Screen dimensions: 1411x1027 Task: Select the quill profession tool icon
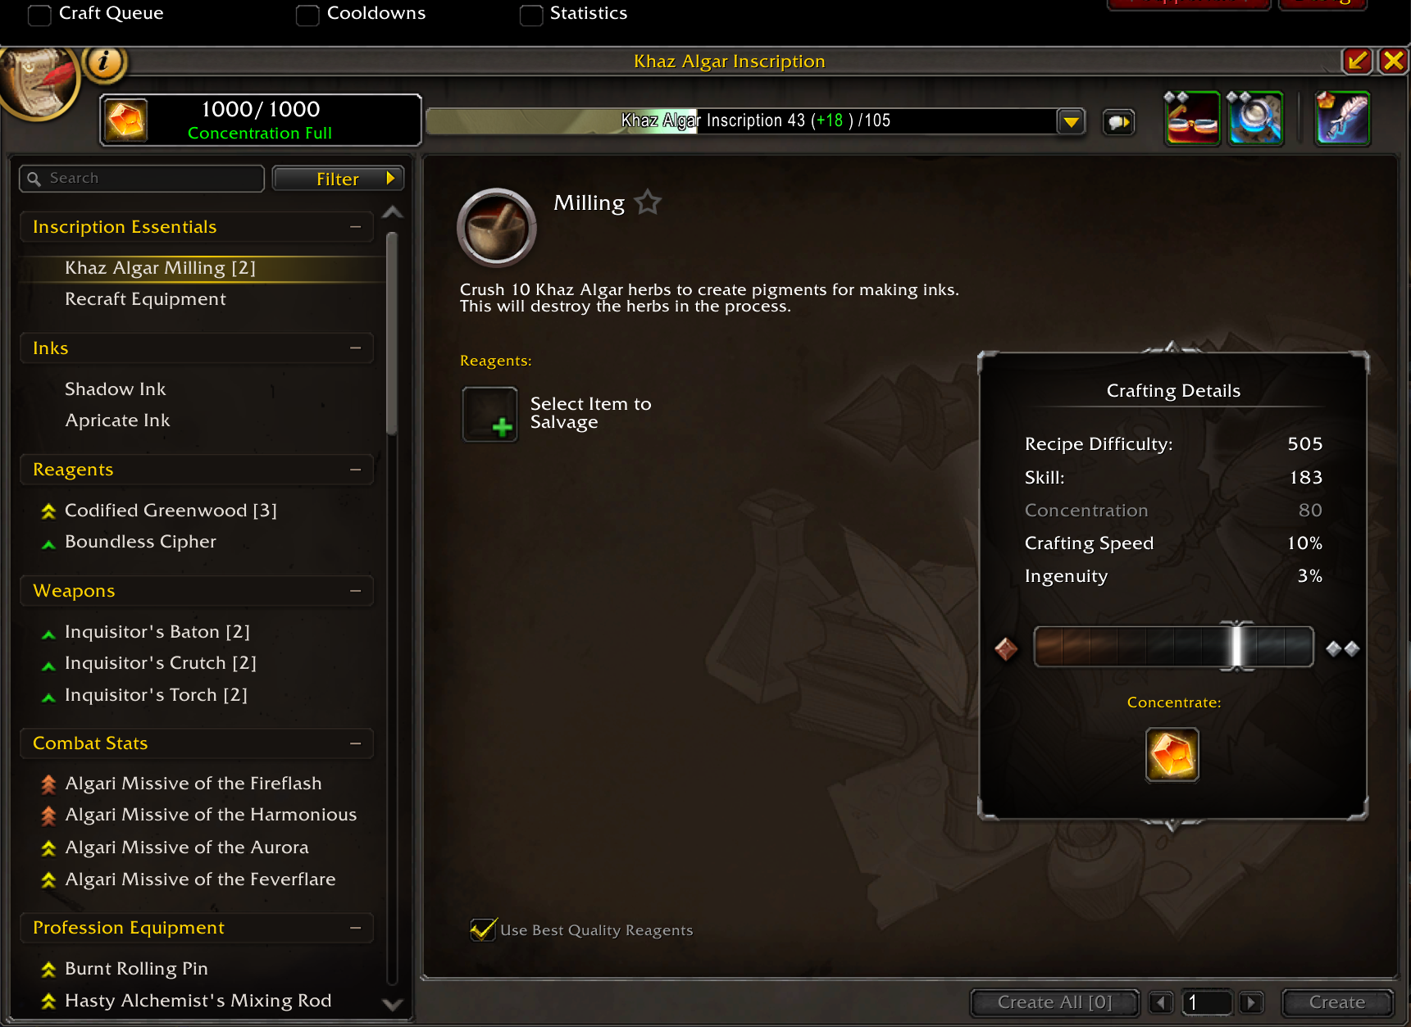coord(1342,119)
